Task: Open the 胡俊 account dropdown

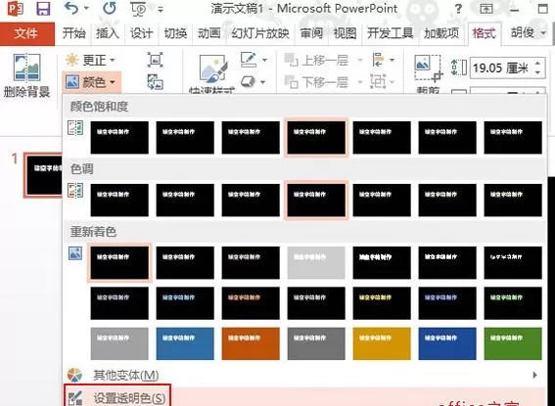Action: click(529, 33)
